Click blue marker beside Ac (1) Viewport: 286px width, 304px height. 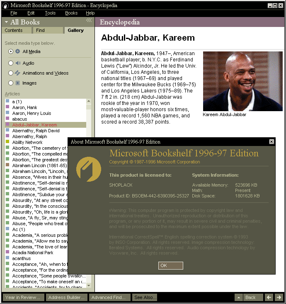(7, 229)
